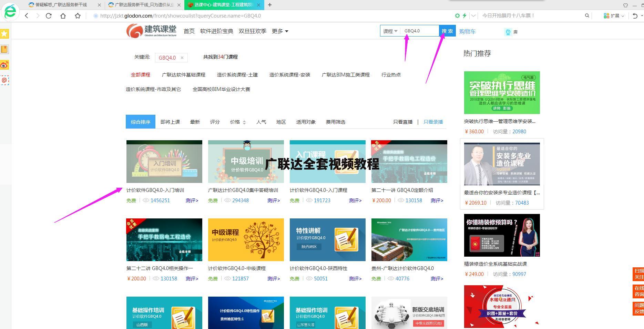Click the user avatar icon next to 唐
The image size is (644, 329).
[508, 32]
